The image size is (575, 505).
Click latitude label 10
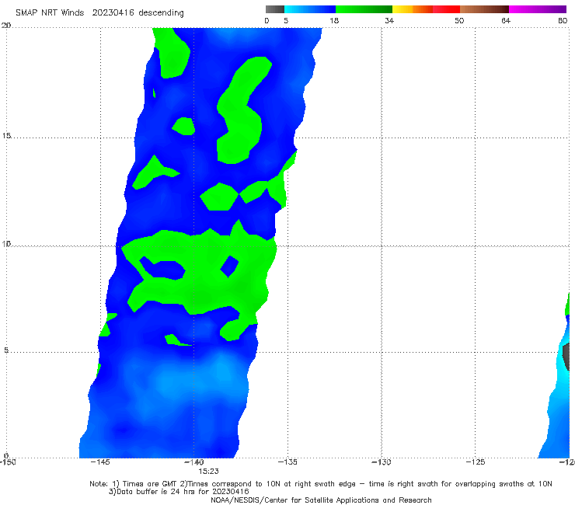(x=6, y=244)
